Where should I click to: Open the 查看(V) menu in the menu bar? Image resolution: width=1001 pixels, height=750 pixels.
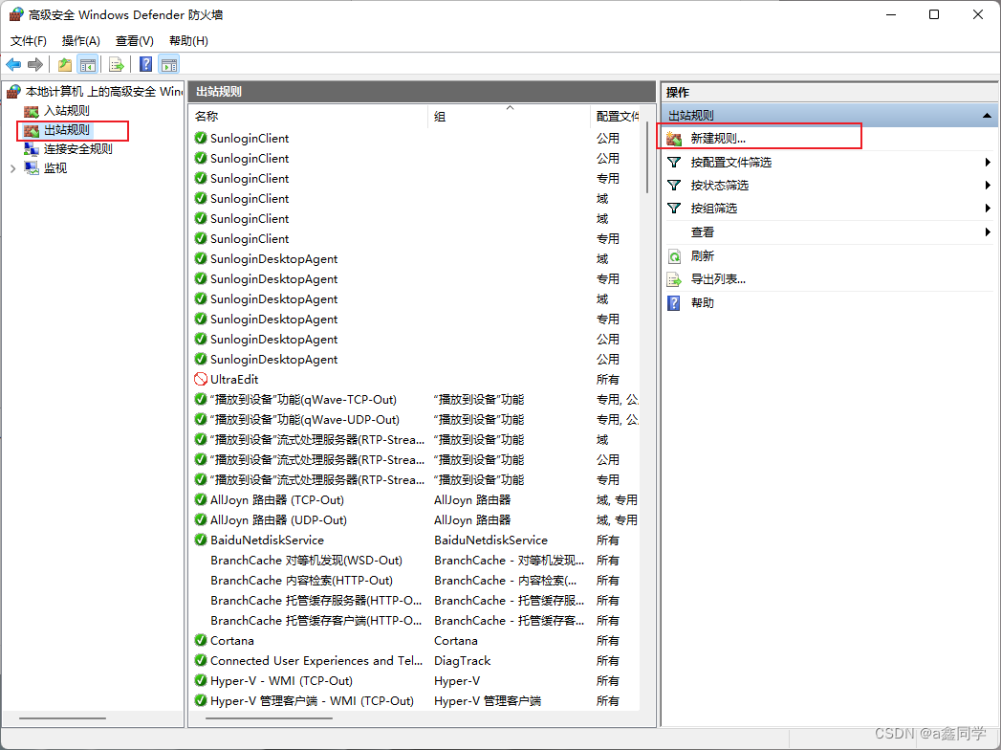click(x=134, y=41)
